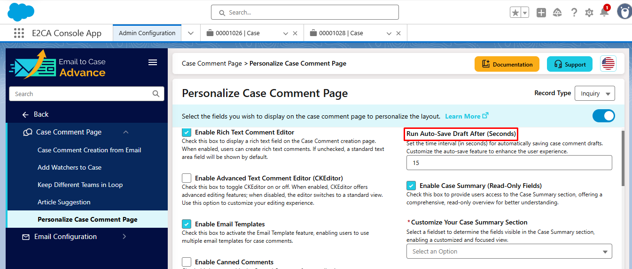Click the notifications bell icon
This screenshot has width=632, height=269.
[x=604, y=13]
